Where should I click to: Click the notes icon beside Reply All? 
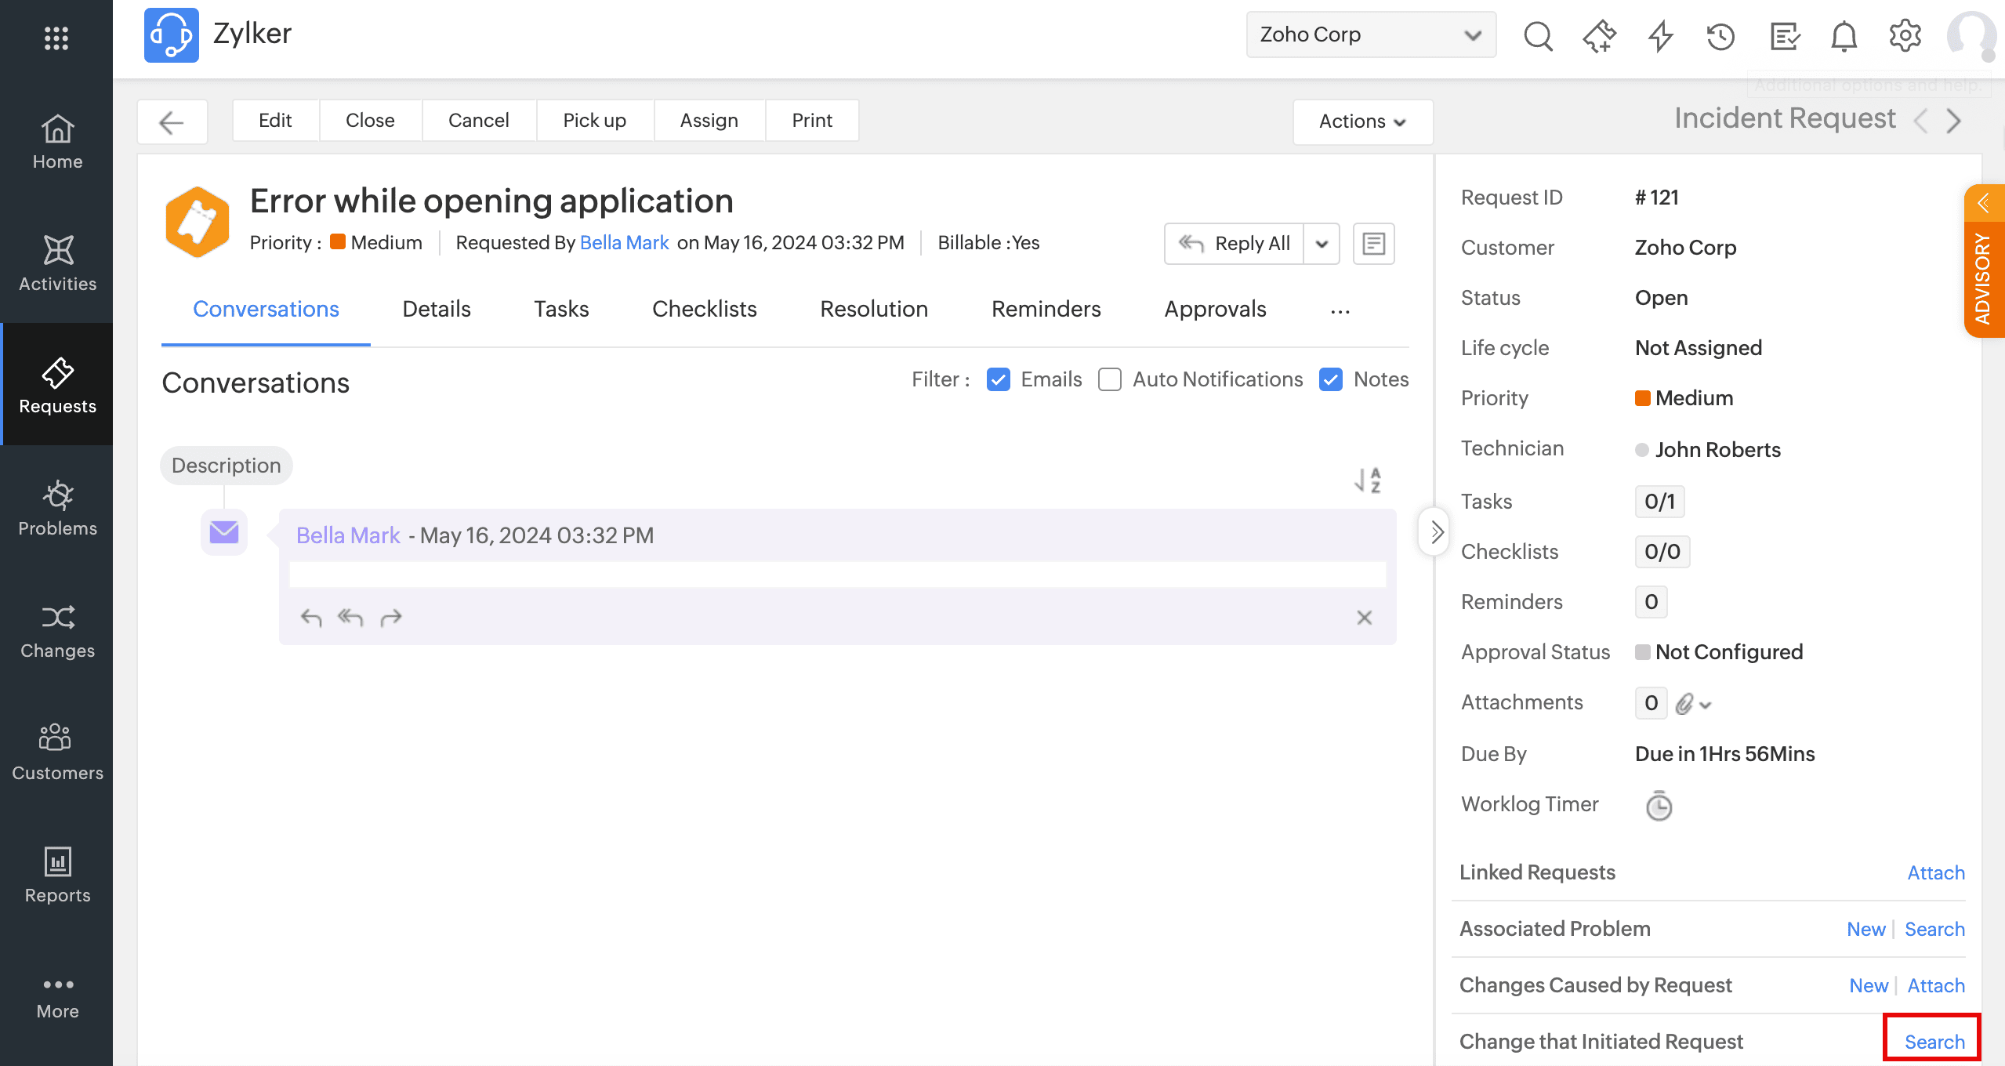point(1373,244)
